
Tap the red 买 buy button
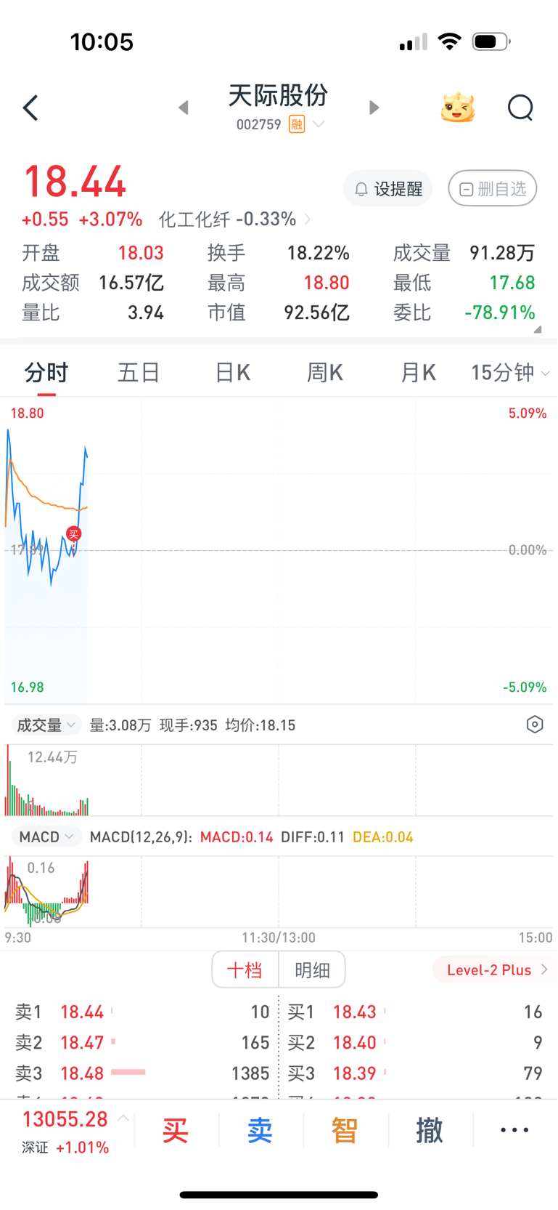coord(176,1131)
